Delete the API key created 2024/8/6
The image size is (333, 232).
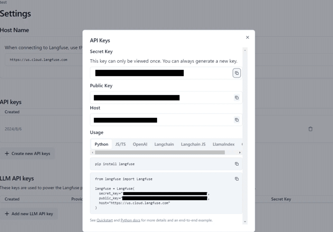click(310, 129)
